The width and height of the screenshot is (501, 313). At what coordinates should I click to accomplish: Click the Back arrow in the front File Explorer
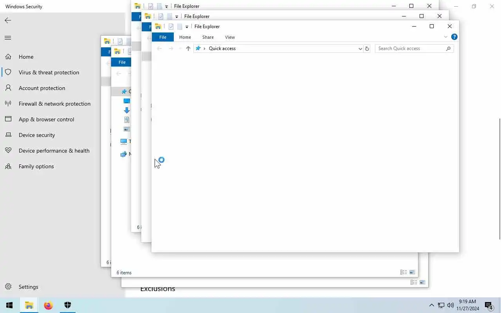(x=159, y=49)
